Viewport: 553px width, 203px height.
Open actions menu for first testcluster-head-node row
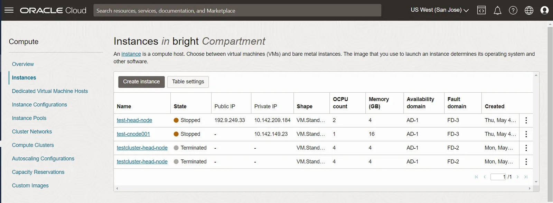tap(526, 148)
